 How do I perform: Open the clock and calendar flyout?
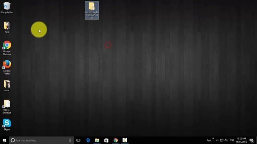coord(241,140)
